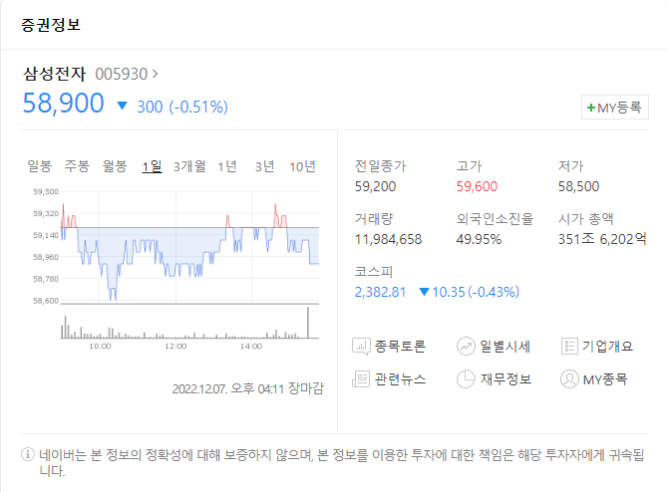
Task: Open the 재무정보 link
Action: point(505,379)
